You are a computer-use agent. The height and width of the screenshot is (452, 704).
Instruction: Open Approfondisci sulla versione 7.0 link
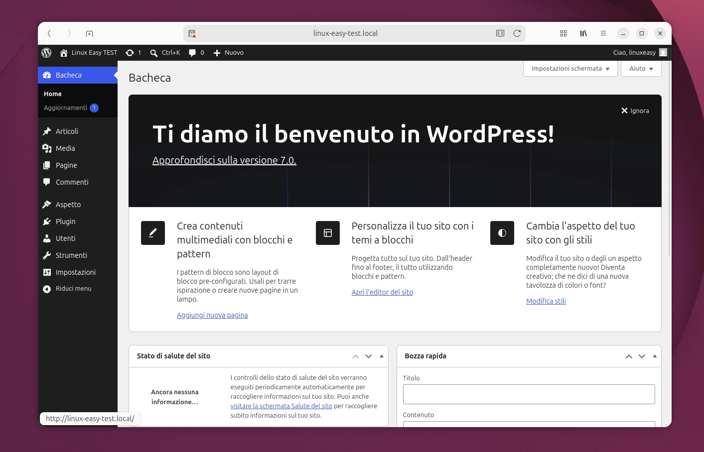tap(224, 160)
